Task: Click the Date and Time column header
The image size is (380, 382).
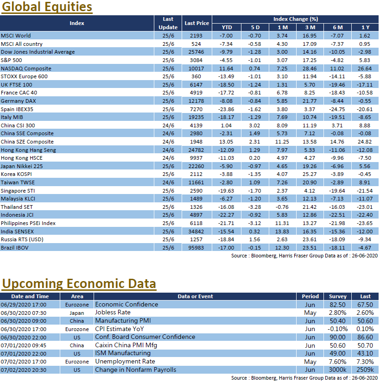Action: pos(30,296)
